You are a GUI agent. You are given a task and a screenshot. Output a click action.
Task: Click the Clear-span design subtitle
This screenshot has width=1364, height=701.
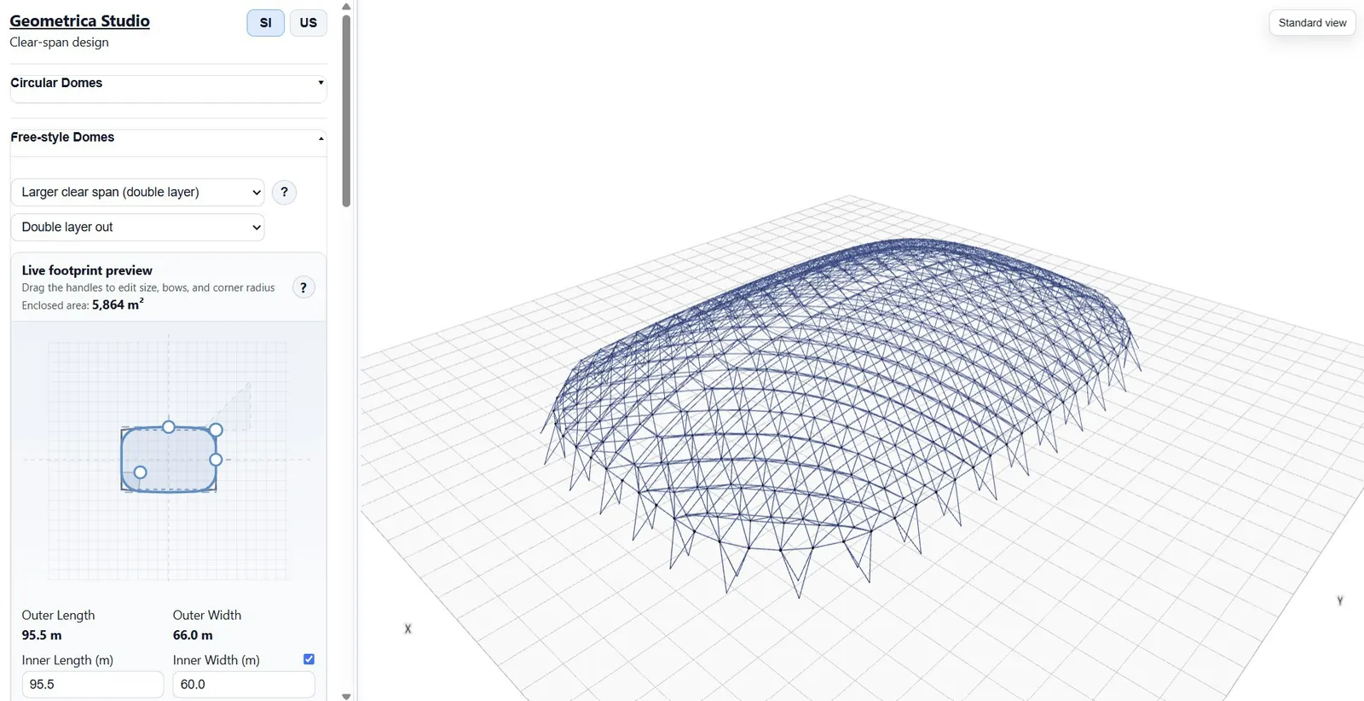coord(60,42)
